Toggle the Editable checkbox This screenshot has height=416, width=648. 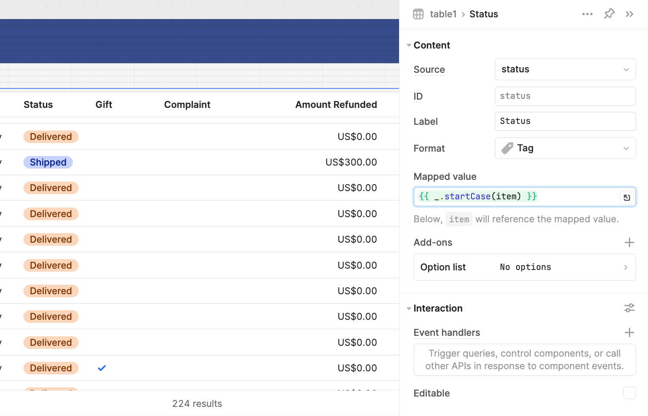point(629,393)
